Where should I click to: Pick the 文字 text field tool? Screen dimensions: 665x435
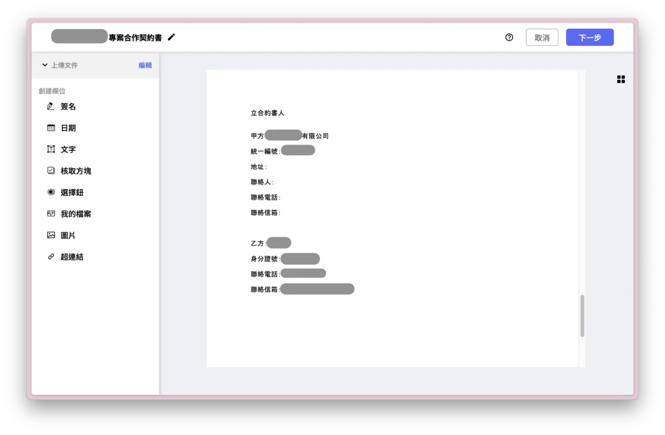tap(68, 150)
